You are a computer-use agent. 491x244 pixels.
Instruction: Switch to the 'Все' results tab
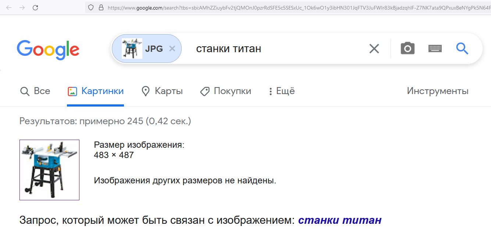35,91
